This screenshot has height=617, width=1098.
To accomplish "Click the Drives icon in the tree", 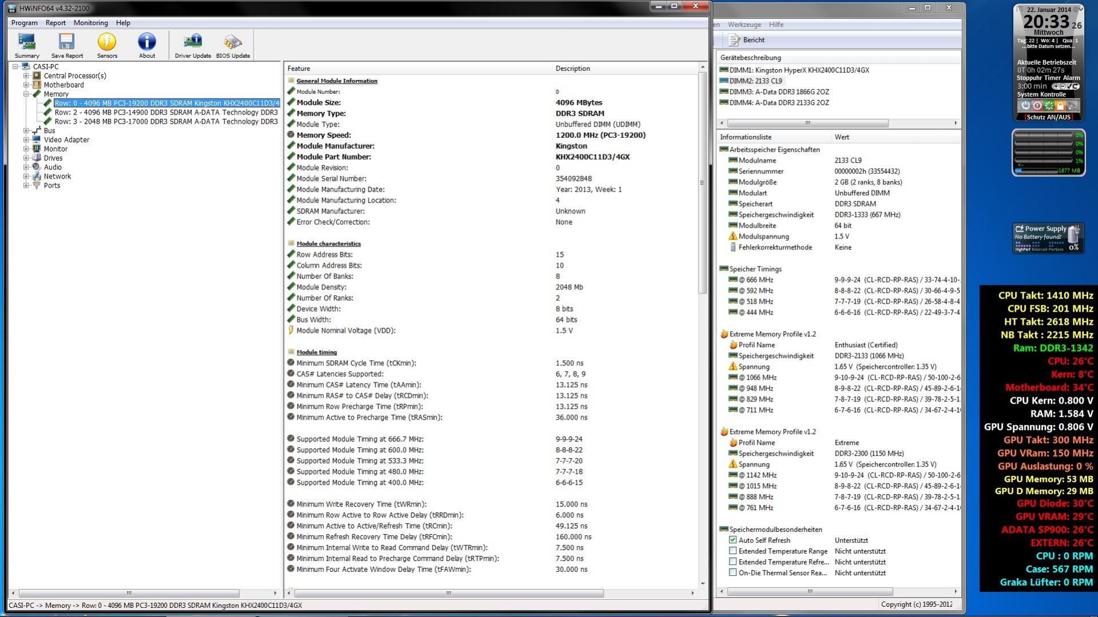I will click(x=37, y=158).
